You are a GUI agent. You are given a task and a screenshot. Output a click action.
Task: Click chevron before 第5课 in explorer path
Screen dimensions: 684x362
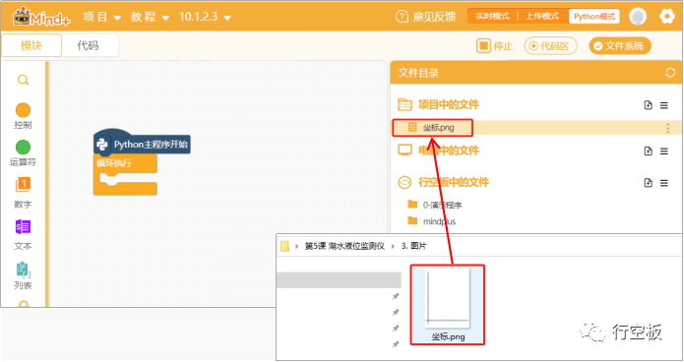[296, 246]
